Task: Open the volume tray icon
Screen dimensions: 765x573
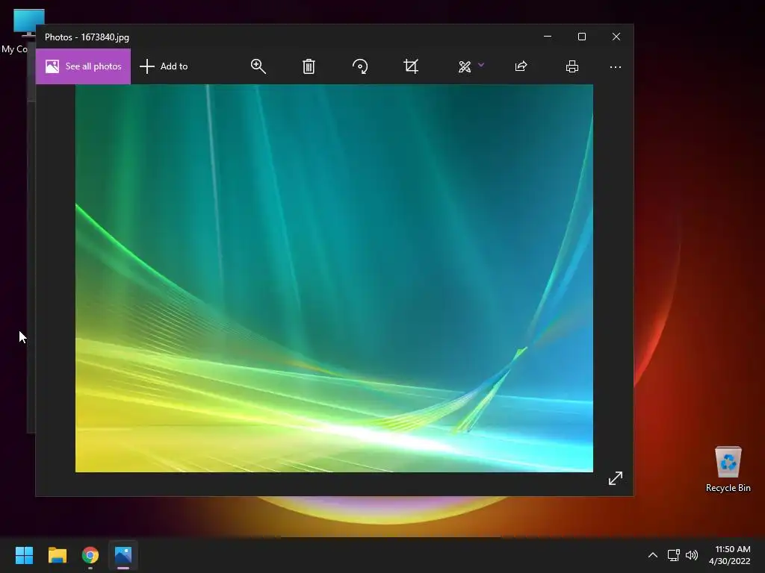Action: tap(692, 555)
